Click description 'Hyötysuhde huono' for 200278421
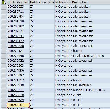The image size is (110, 109). pyautogui.click(x=69, y=51)
